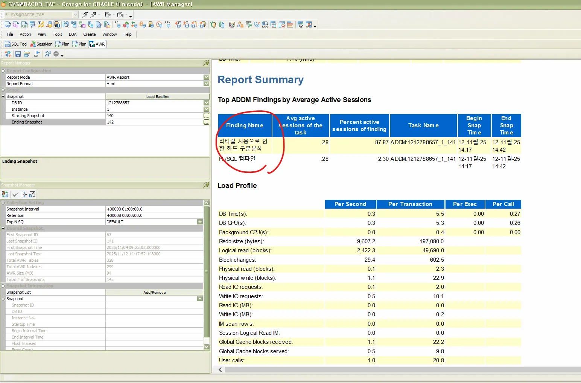Open the DBA menu
The height and width of the screenshot is (383, 581).
73,34
